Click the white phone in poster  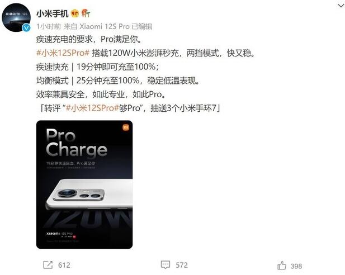89,195
